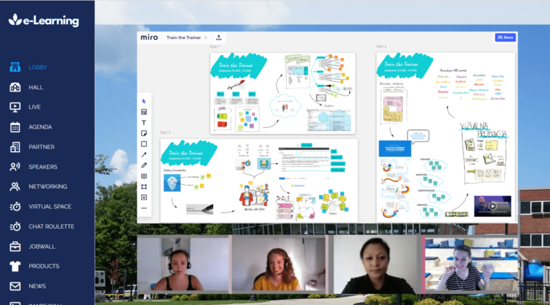Image resolution: width=550 pixels, height=305 pixels.
Task: Click the Dan 2 frame label
Action: click(x=382, y=46)
